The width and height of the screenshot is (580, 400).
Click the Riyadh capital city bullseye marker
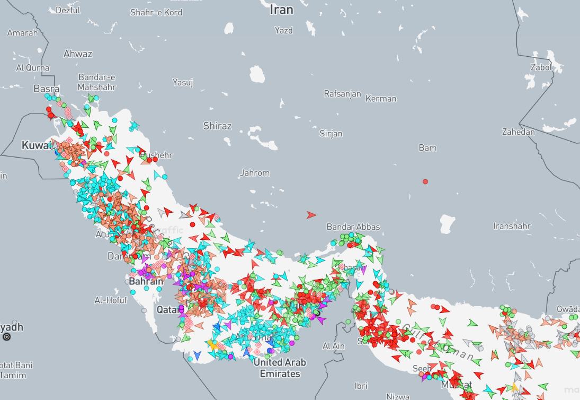(x=6, y=336)
